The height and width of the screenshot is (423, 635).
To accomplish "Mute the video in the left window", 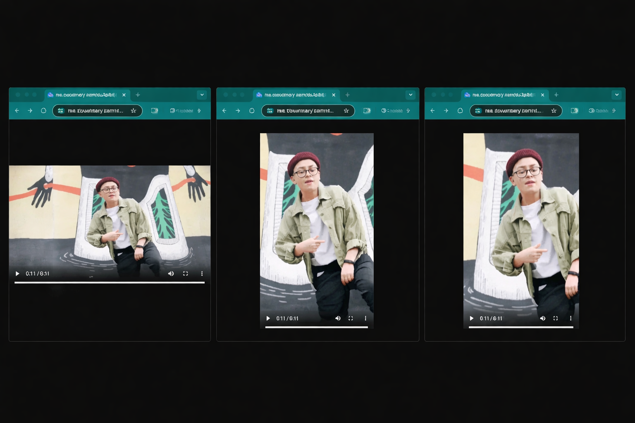I will click(171, 273).
